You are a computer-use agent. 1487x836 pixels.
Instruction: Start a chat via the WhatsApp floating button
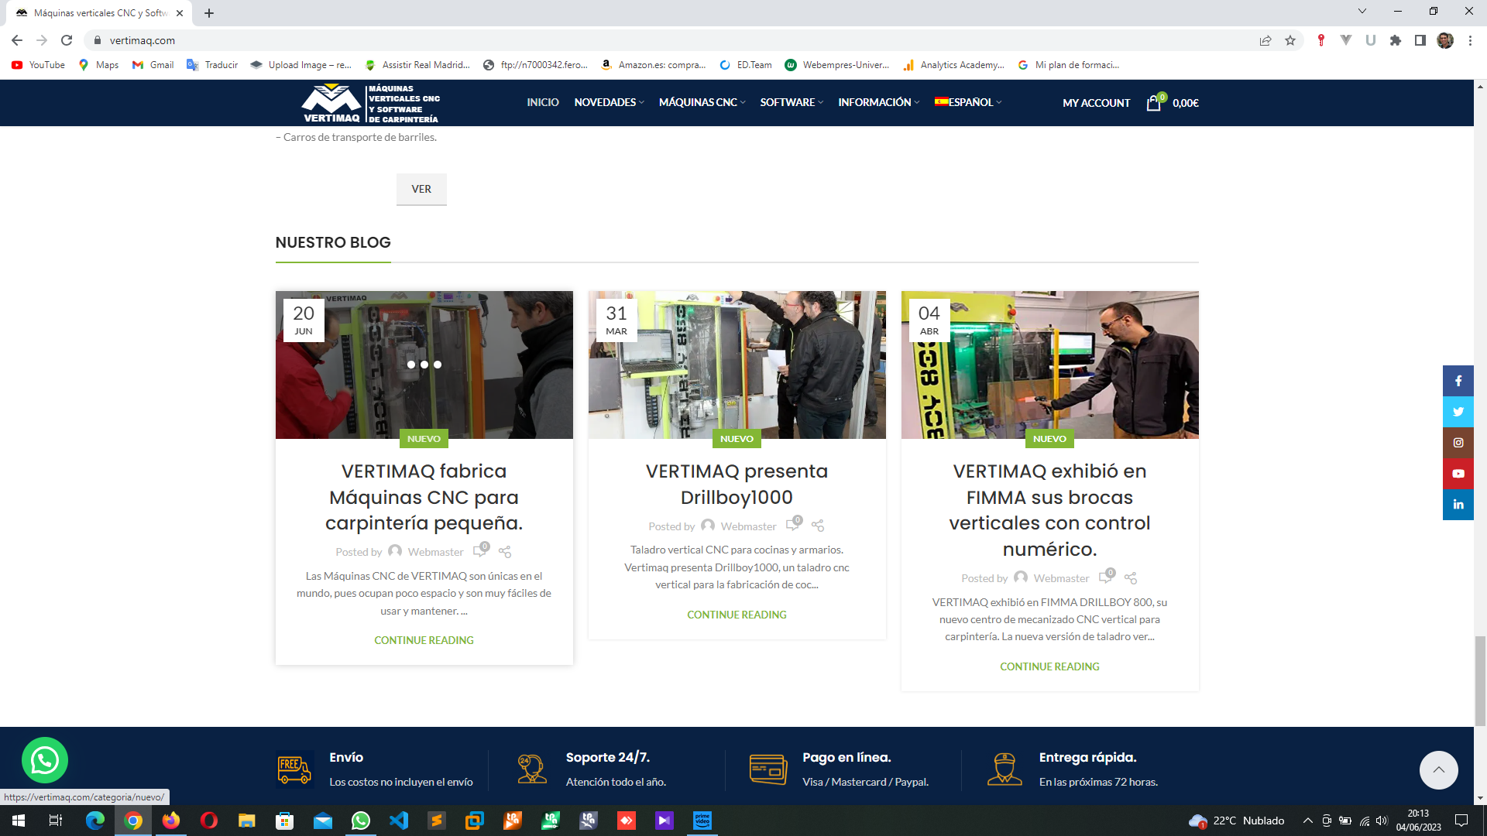[x=45, y=760]
